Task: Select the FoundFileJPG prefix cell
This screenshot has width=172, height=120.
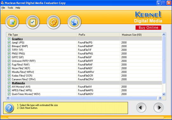Action: click(x=85, y=42)
